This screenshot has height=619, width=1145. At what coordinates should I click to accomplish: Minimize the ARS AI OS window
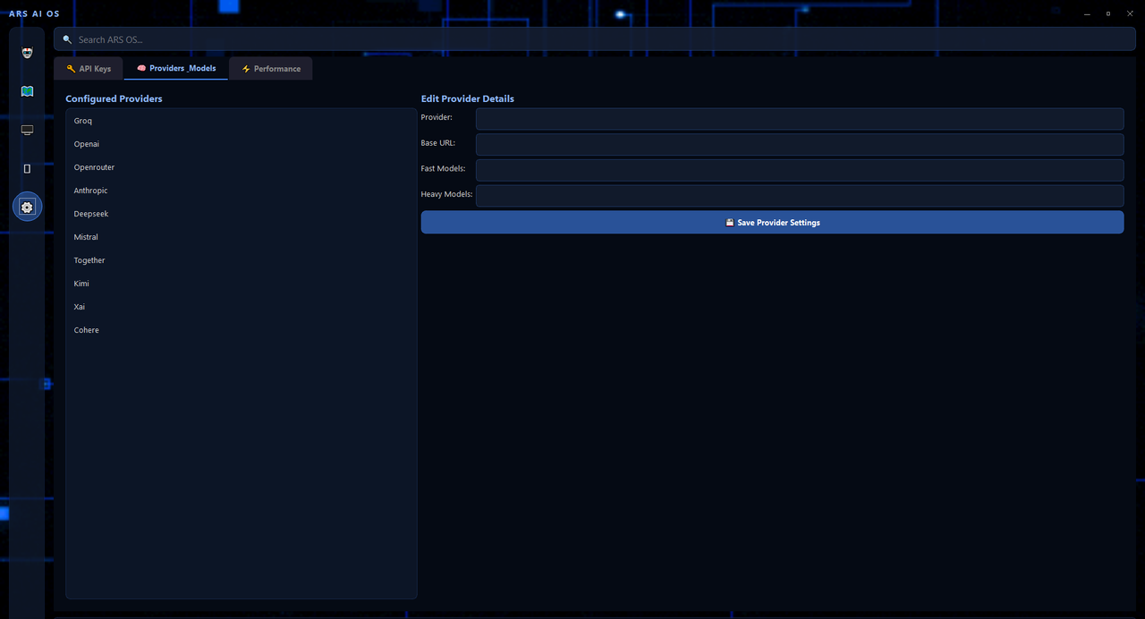[x=1087, y=14]
